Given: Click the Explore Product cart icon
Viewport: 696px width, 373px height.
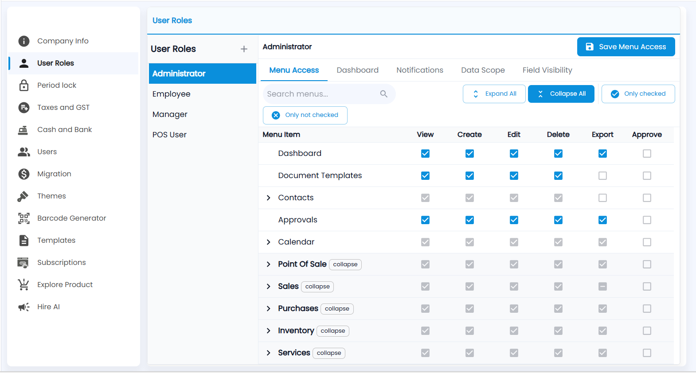Looking at the screenshot, I should pos(23,284).
